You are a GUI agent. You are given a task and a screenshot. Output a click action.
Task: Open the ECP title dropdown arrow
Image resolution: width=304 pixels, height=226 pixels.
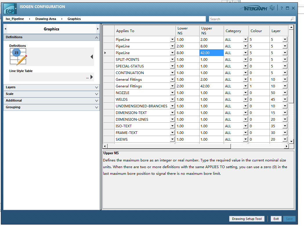tap(16, 8)
